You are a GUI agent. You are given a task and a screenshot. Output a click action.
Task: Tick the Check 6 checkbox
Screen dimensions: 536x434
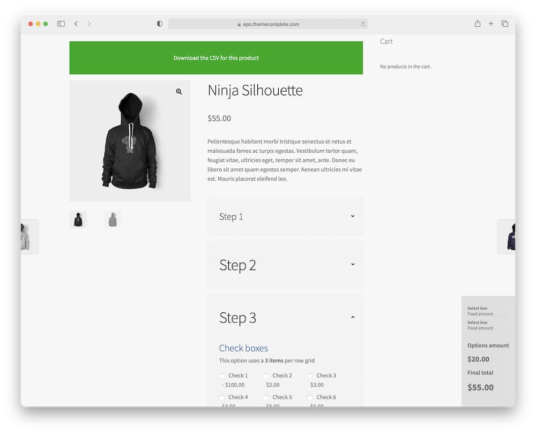[310, 398]
